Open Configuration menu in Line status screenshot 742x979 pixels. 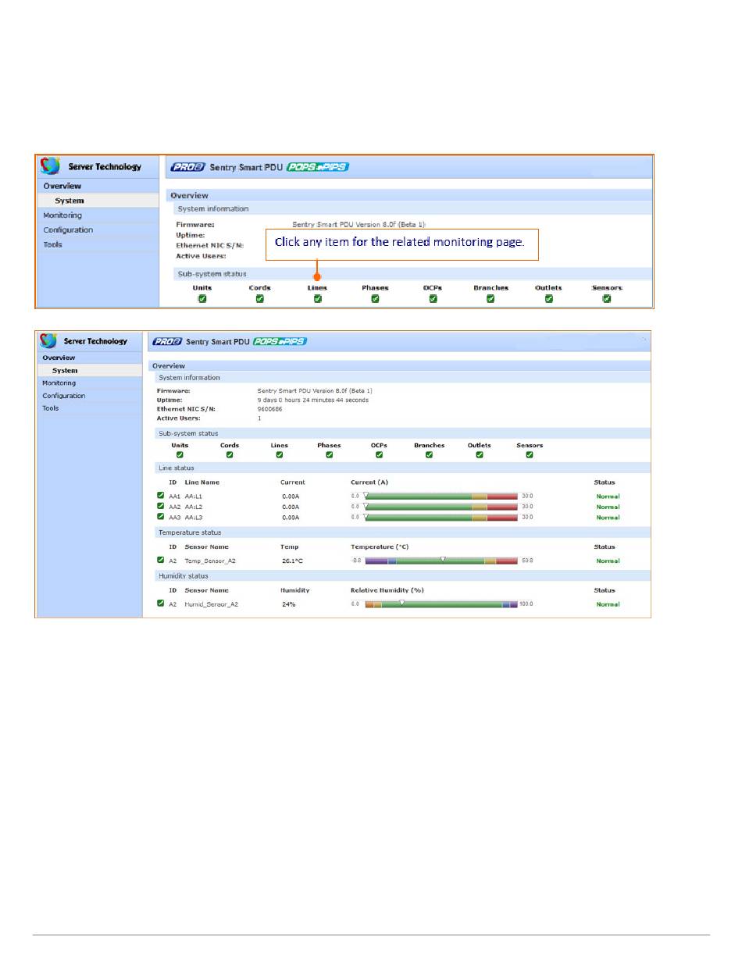pos(90,396)
